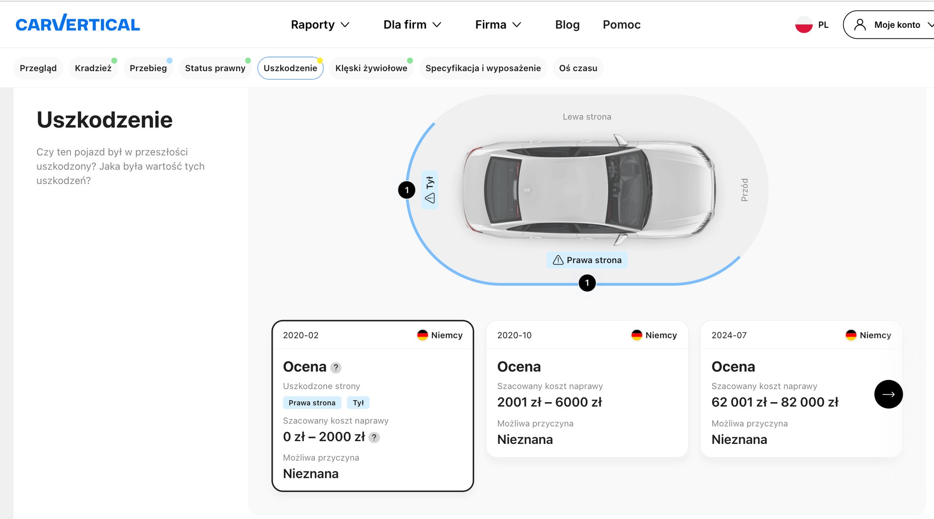Select the Prawa strona warning label on diagram
Viewport: 934px width, 519px height.
pyautogui.click(x=587, y=260)
